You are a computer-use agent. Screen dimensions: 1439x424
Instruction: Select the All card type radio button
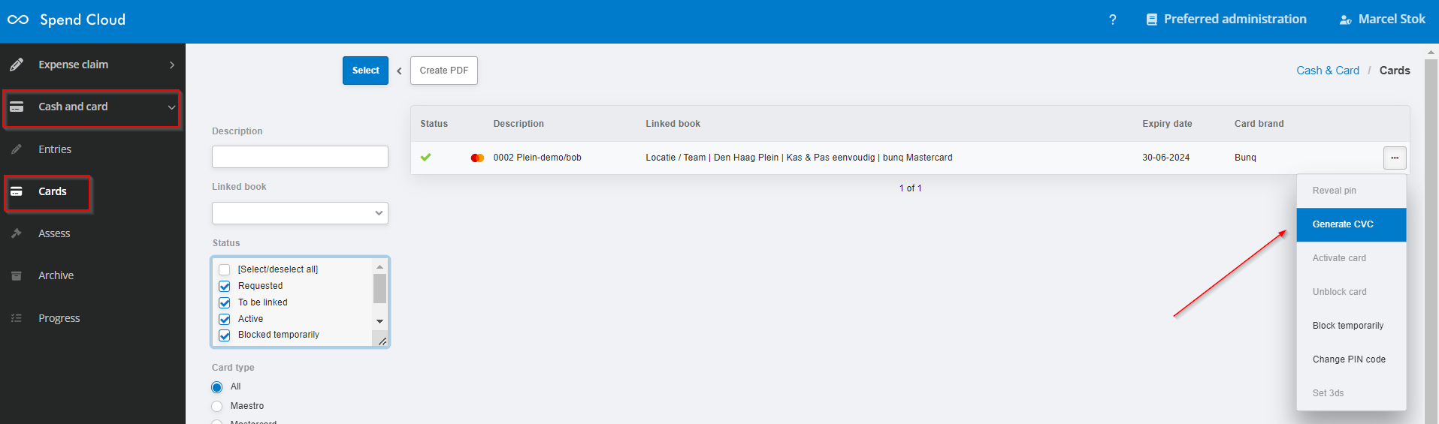(217, 387)
